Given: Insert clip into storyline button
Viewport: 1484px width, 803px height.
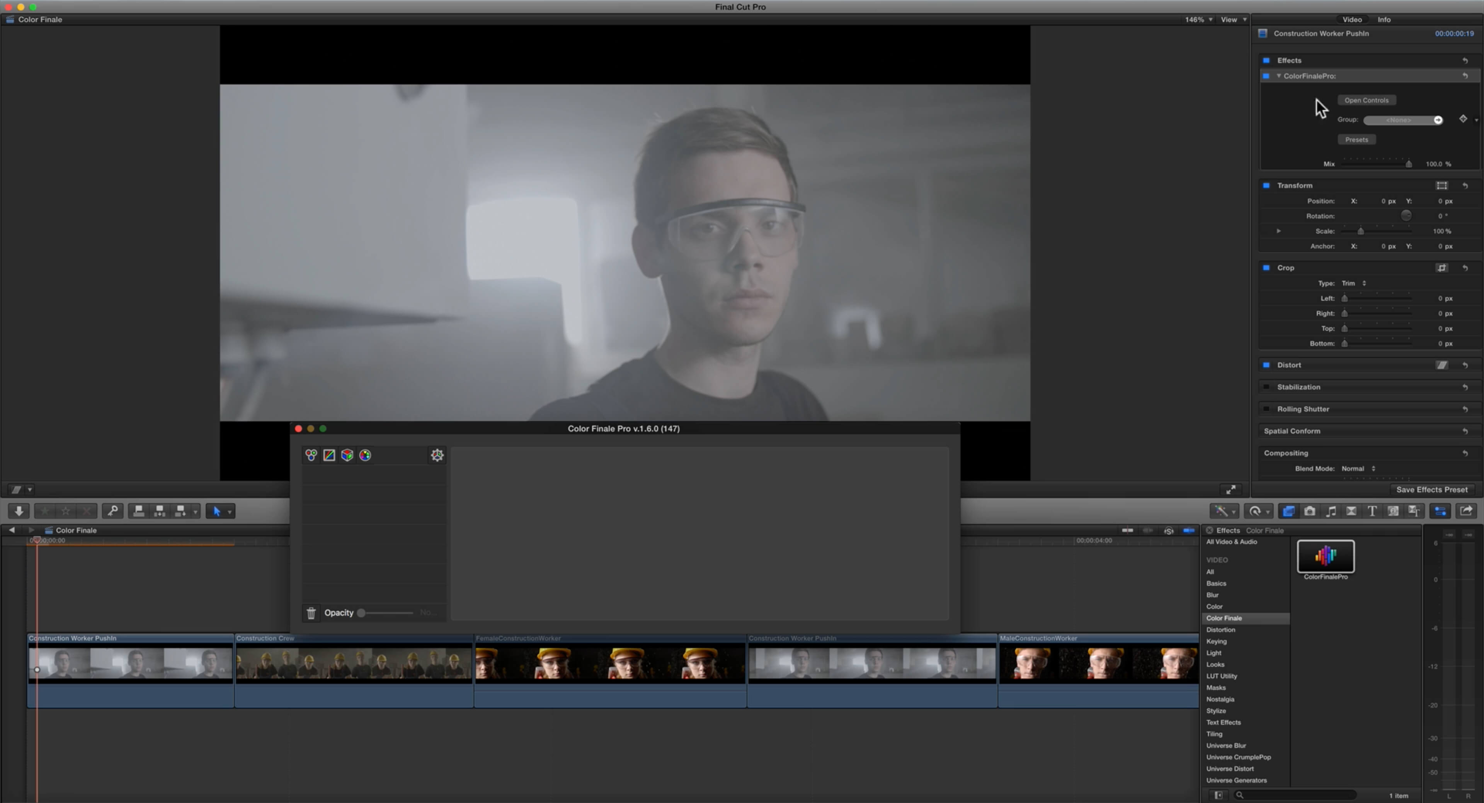Looking at the screenshot, I should pyautogui.click(x=160, y=511).
